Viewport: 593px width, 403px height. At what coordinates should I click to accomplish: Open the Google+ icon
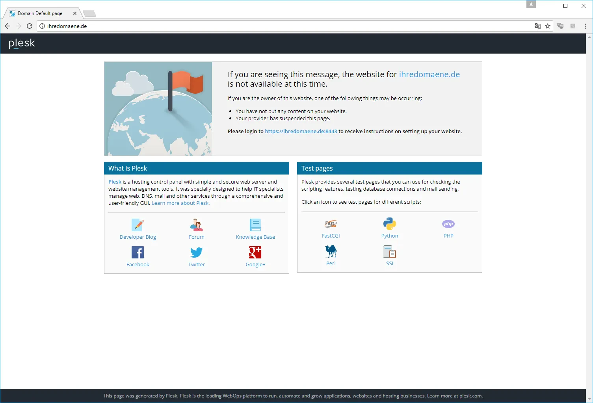click(255, 252)
